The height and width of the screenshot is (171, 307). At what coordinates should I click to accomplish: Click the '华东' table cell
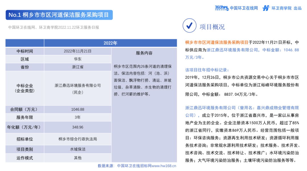(78, 59)
